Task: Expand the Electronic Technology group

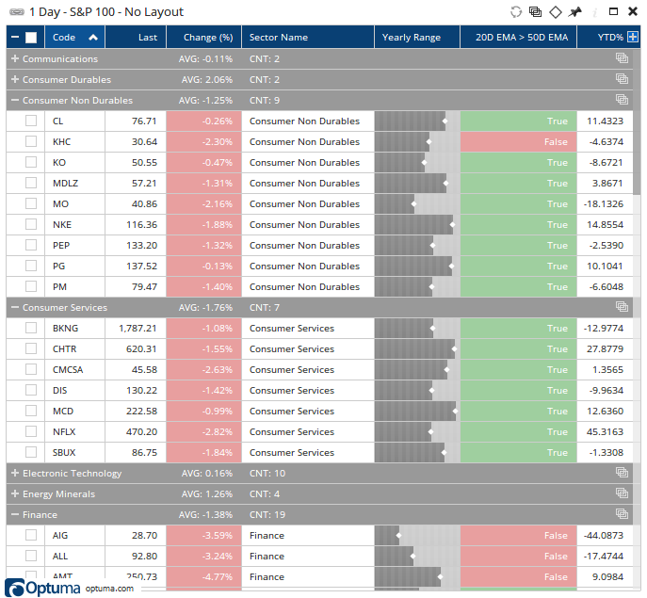Action: point(15,473)
